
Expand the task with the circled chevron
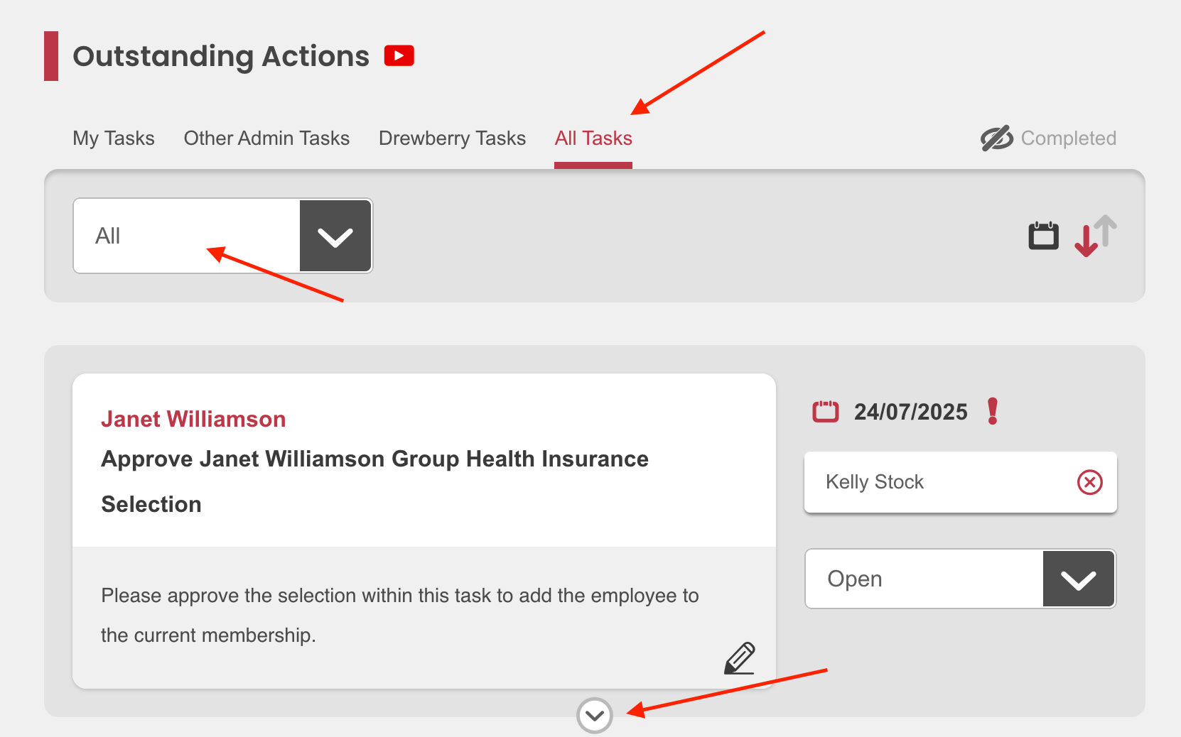pyautogui.click(x=595, y=716)
